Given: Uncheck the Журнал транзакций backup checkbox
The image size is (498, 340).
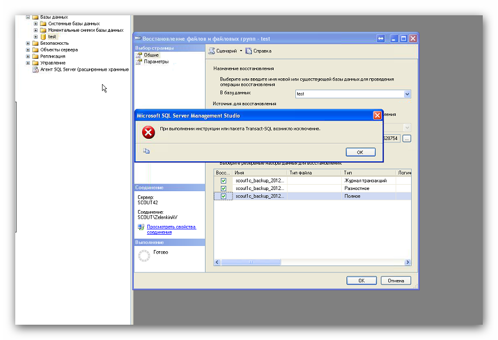Looking at the screenshot, I should 223,181.
